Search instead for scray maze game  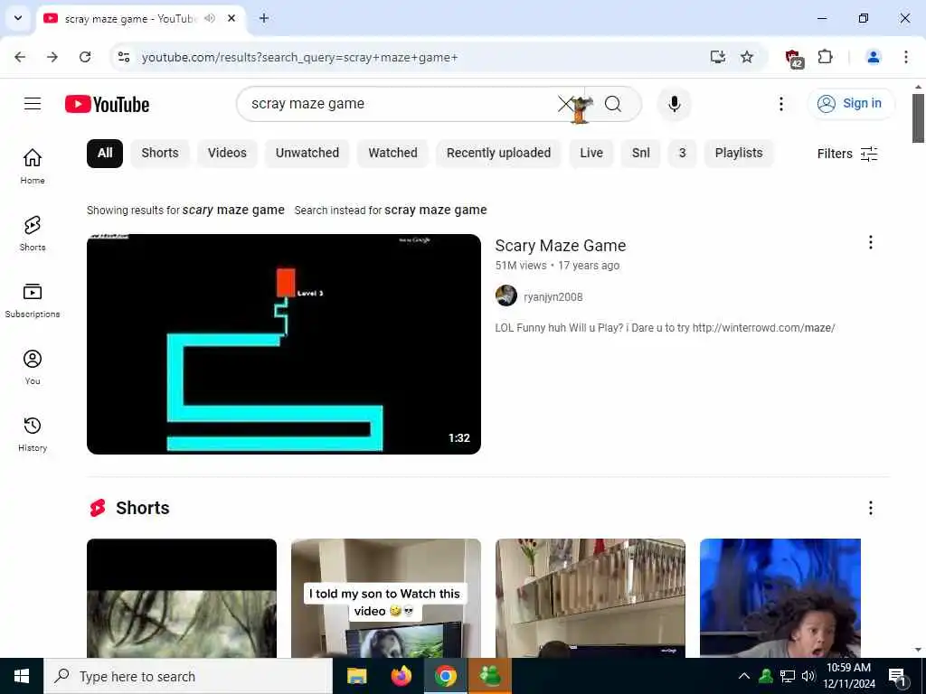pos(436,210)
